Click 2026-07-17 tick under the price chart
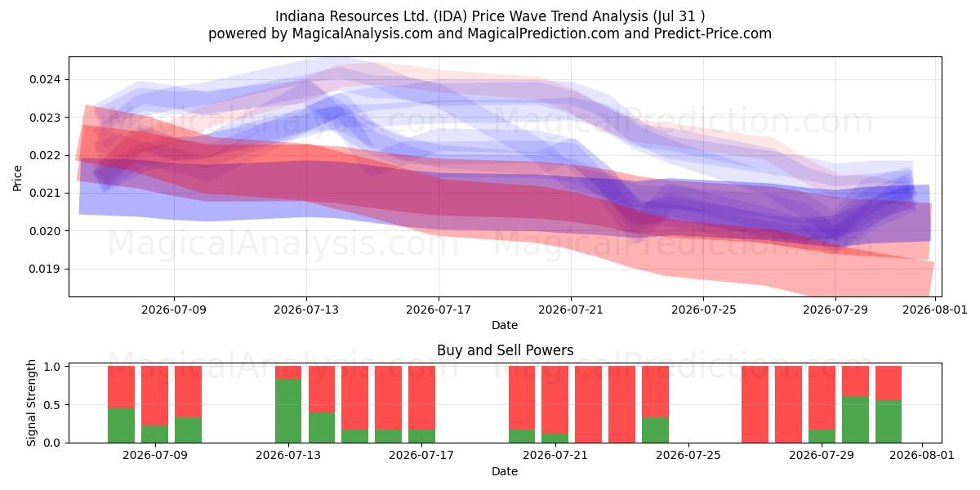 tap(439, 310)
